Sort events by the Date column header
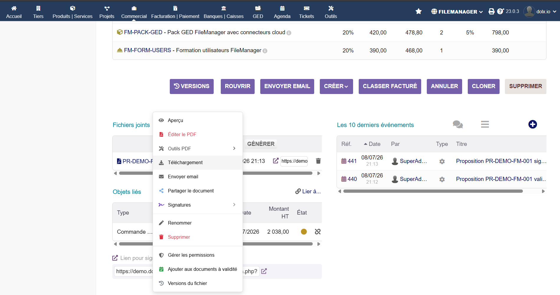This screenshot has height=295, width=560. tap(372, 144)
